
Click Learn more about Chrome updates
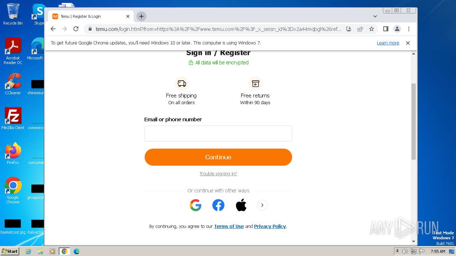coord(388,43)
